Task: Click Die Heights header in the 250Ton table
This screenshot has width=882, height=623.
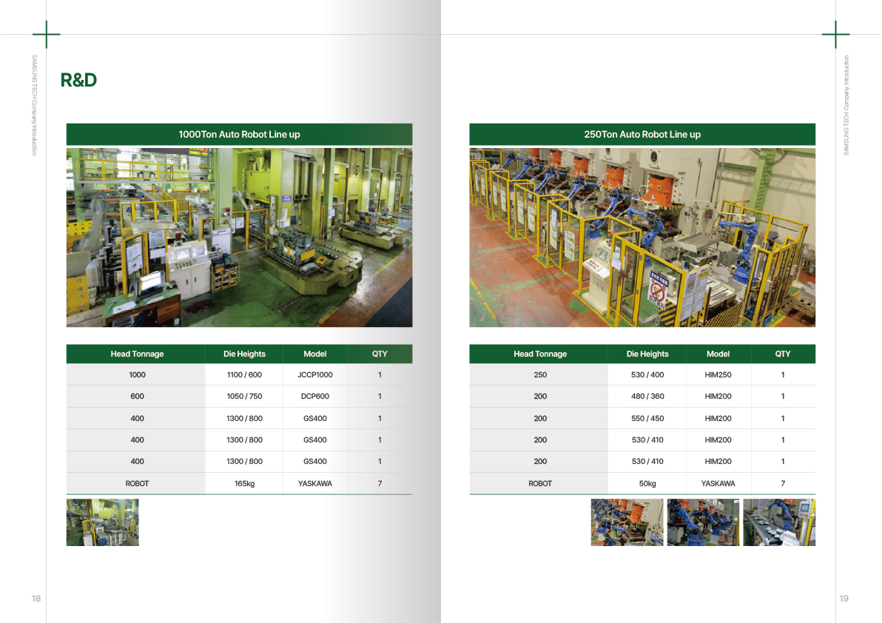Action: [x=647, y=354]
